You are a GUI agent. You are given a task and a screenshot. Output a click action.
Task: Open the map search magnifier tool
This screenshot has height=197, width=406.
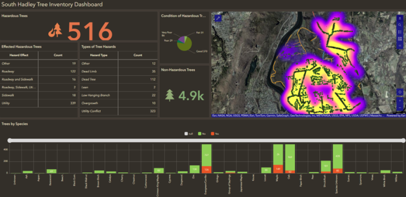click(400, 25)
